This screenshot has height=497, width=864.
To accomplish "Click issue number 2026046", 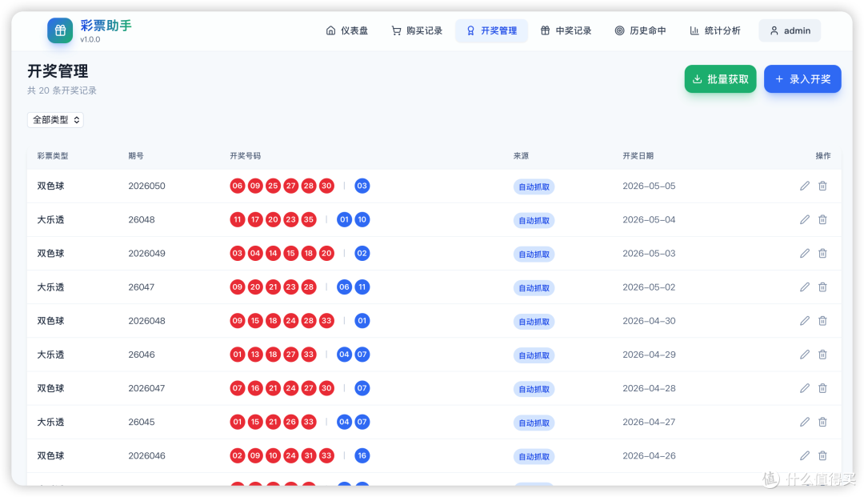I will [x=146, y=455].
